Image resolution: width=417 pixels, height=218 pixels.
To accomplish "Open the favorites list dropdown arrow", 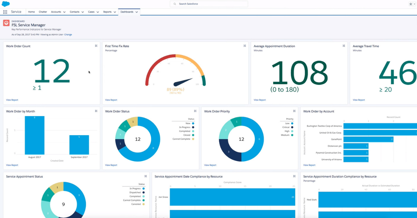I will click(415, 4).
